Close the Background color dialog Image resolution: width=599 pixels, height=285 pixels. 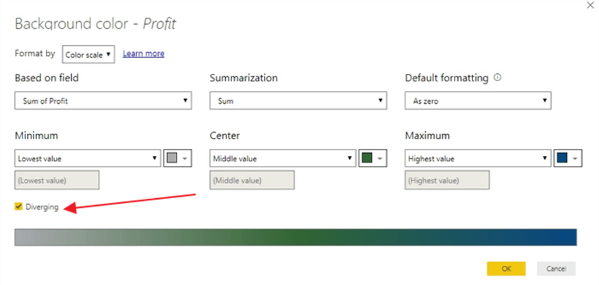coord(590,5)
